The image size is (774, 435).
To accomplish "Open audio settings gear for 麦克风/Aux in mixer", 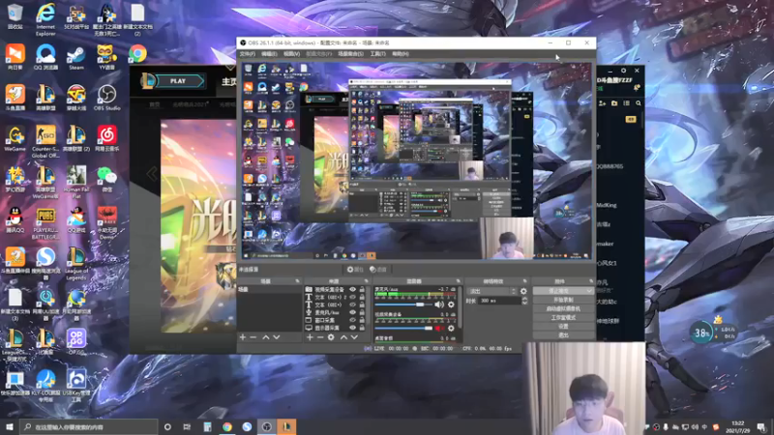I will (x=451, y=304).
